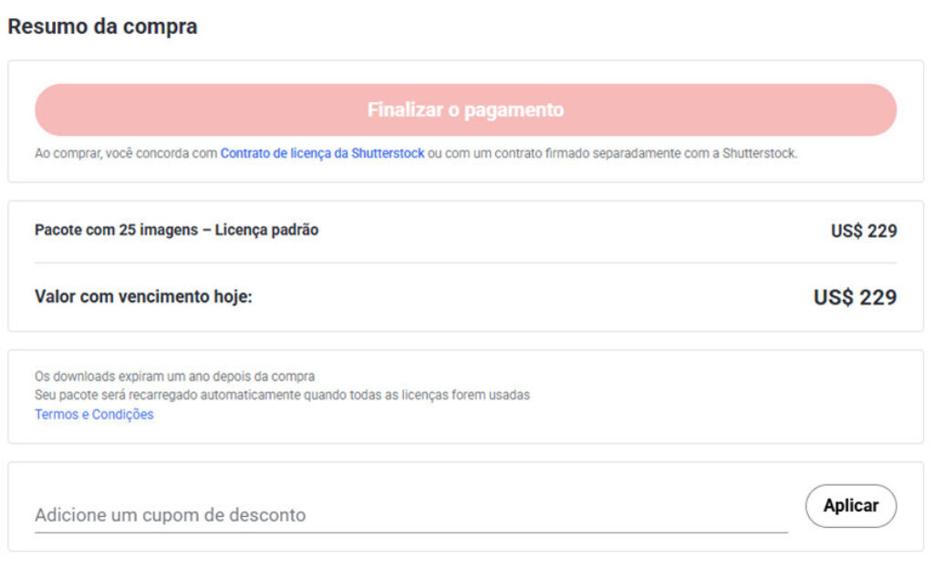Click the Valor com vencimento hoje label
The width and height of the screenshot is (934, 579).
[x=143, y=297]
